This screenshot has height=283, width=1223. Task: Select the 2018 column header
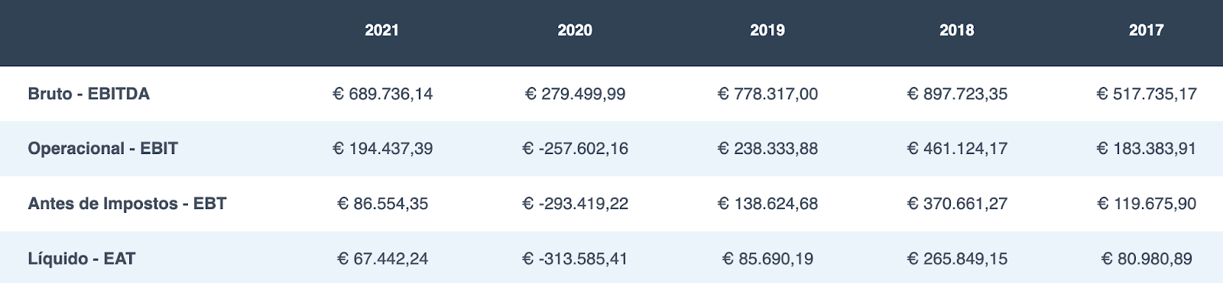(x=957, y=31)
